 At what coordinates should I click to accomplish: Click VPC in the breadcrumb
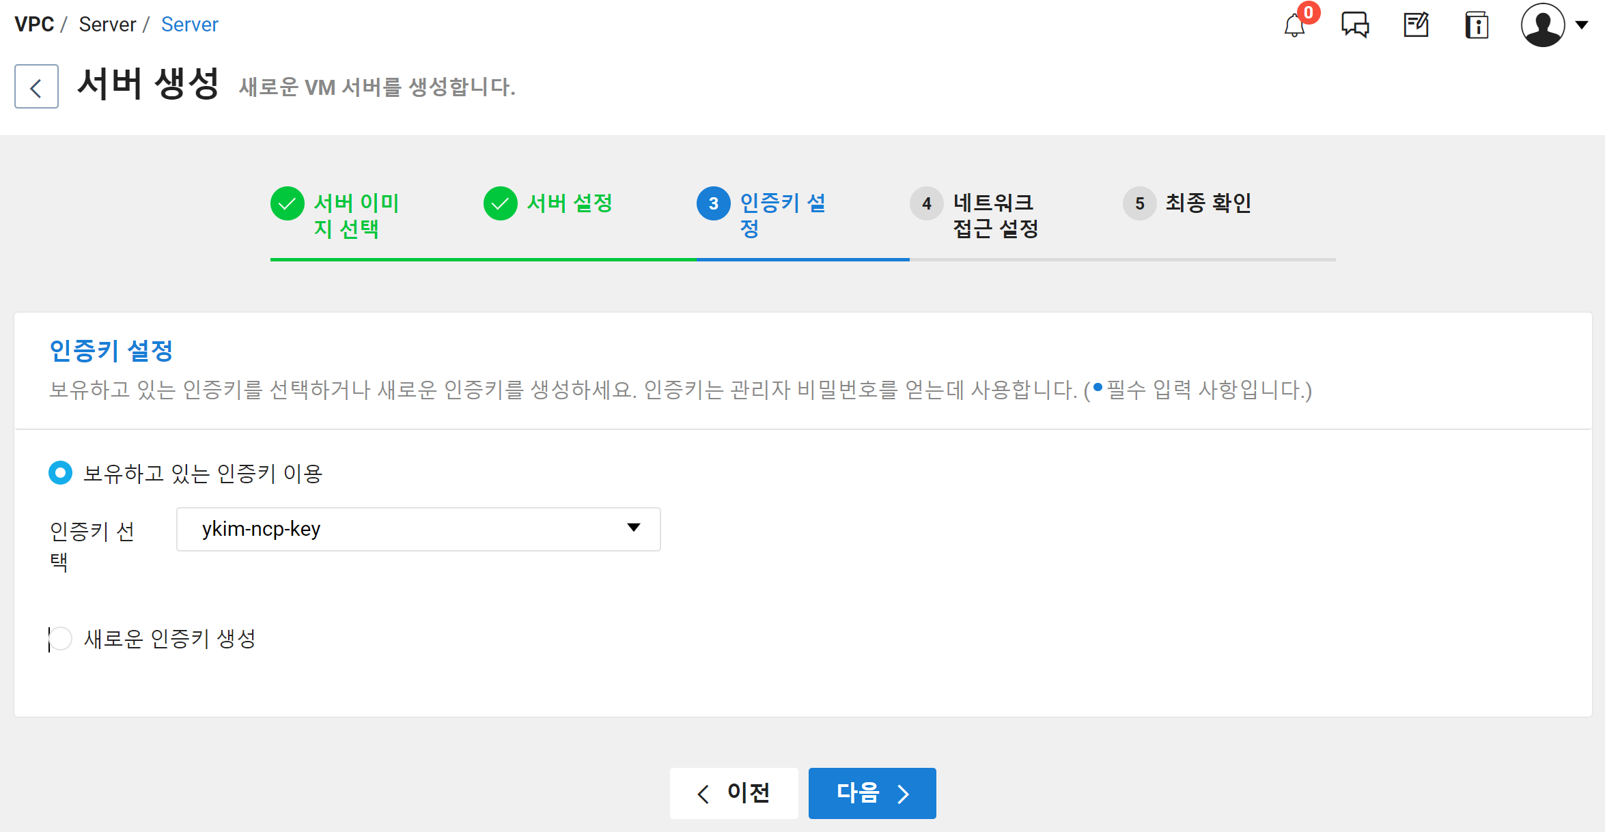[34, 25]
